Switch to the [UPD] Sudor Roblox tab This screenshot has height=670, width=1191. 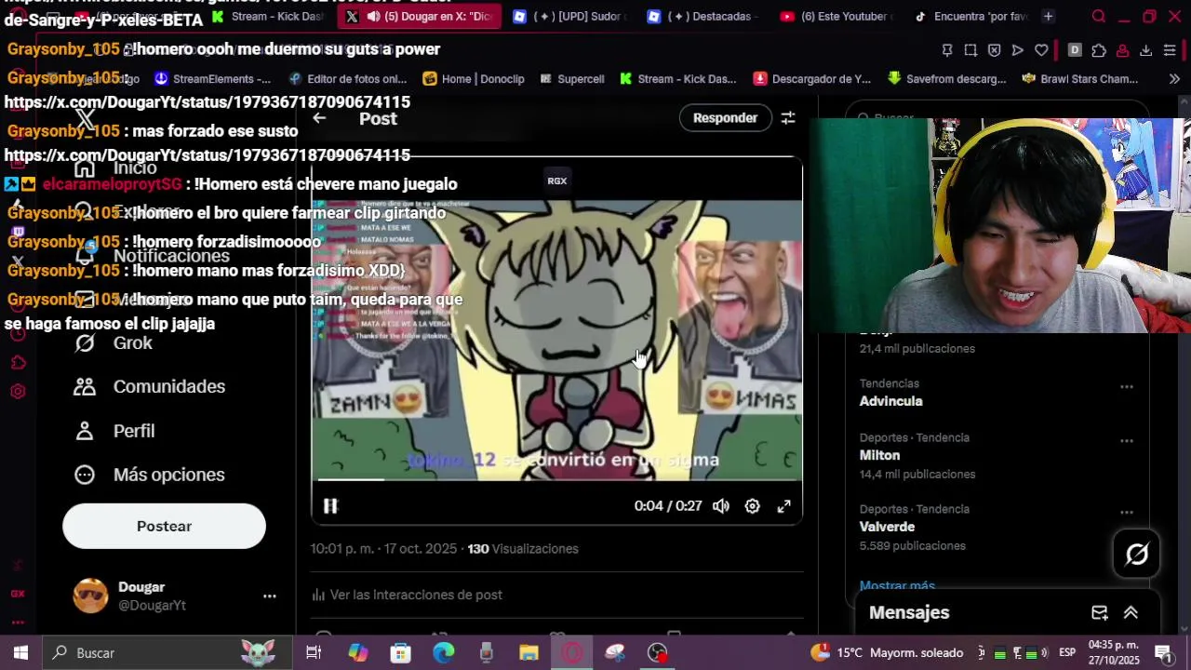point(569,16)
